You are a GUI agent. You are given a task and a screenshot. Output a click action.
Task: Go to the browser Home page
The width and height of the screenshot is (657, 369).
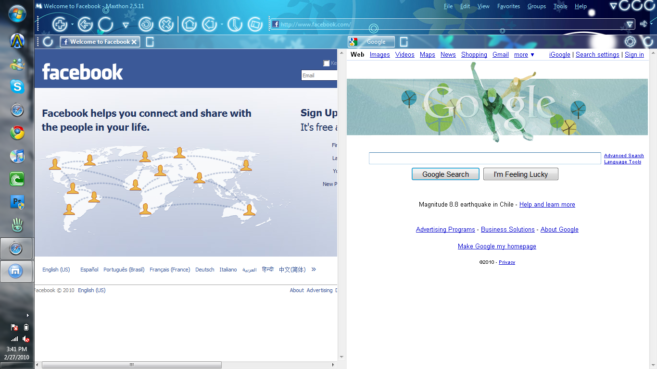[190, 24]
